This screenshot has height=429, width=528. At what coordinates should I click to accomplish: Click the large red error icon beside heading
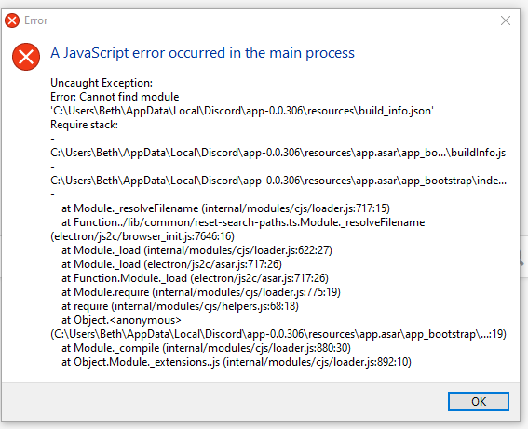pos(26,57)
